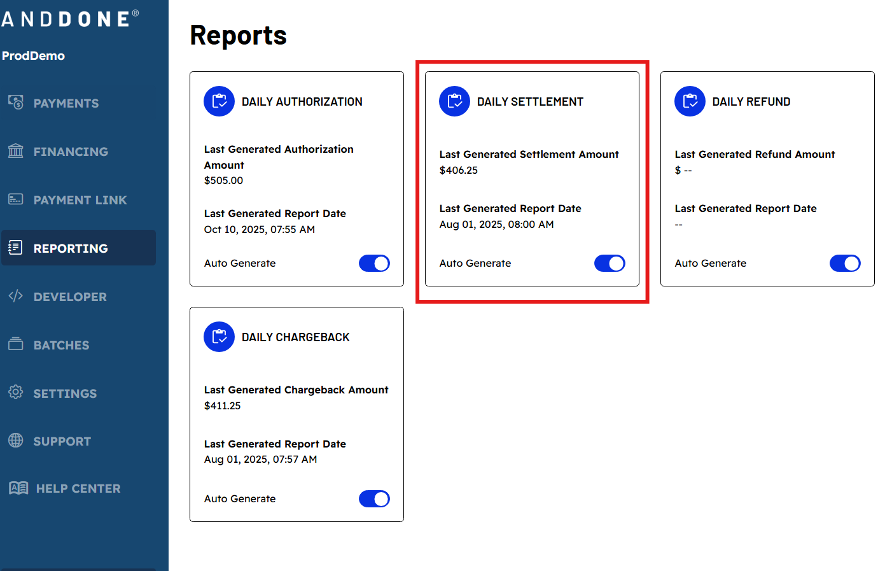Go to the Payments section label
Image resolution: width=892 pixels, height=571 pixels.
[66, 103]
